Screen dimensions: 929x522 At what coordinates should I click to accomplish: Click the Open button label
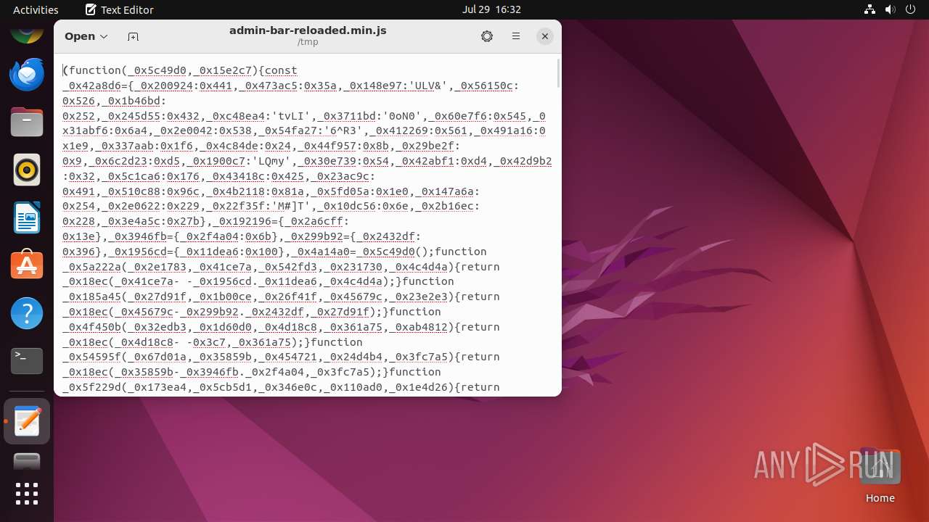80,36
